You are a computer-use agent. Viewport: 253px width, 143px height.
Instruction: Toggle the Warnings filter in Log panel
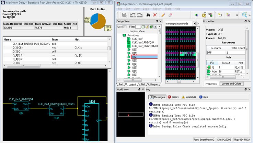point(189,97)
